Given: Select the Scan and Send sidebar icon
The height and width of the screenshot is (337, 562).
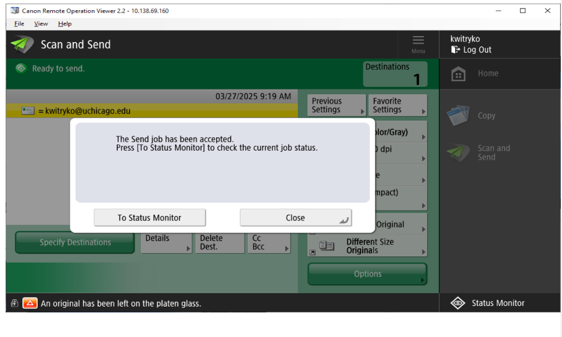Looking at the screenshot, I should click(x=458, y=153).
